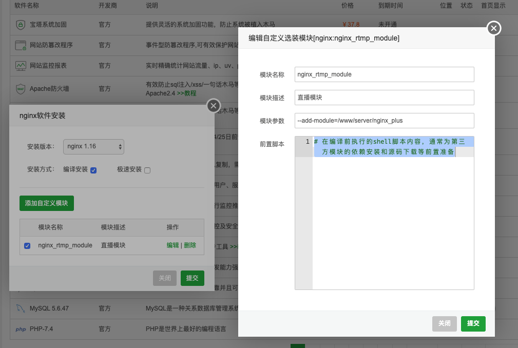The image size is (518, 348).
Task: Click 直播模块 cell in module table
Action: point(113,245)
